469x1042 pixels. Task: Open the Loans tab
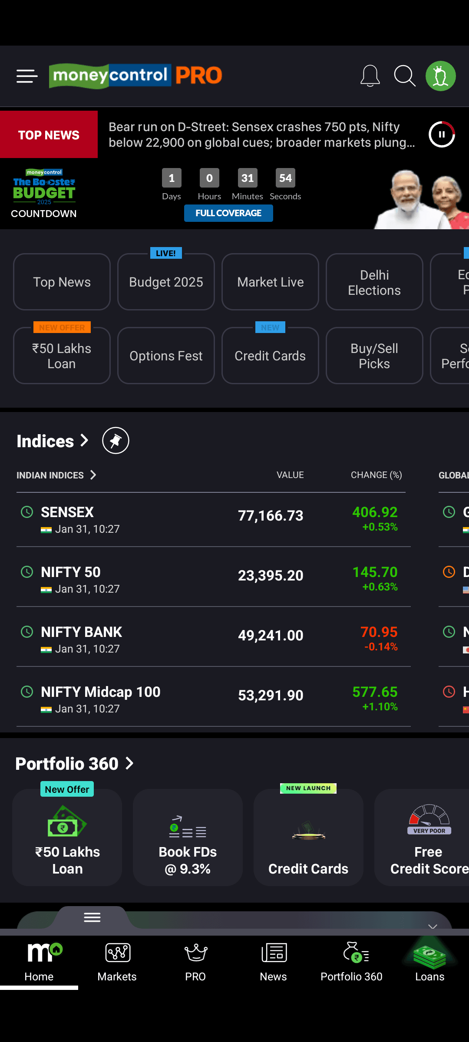coord(430,962)
